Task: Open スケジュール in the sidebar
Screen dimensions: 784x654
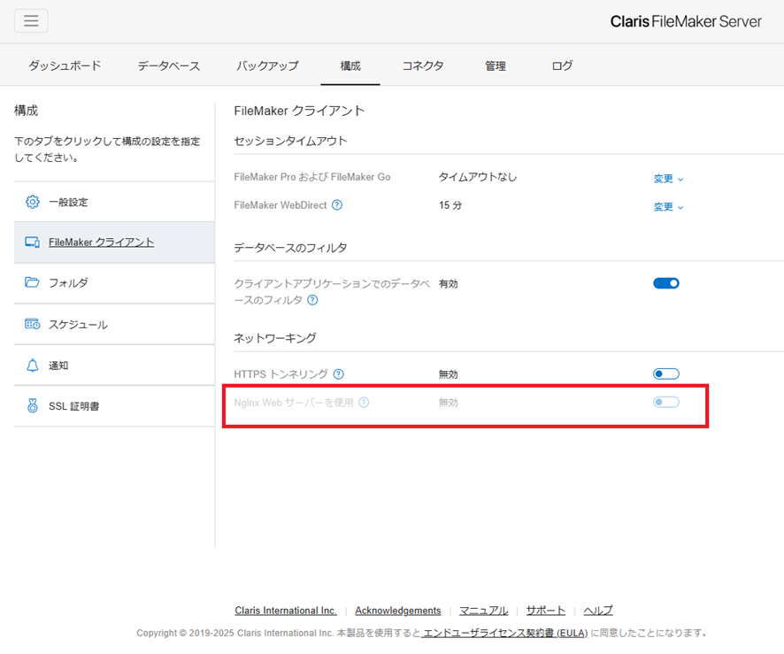Action: 114,324
